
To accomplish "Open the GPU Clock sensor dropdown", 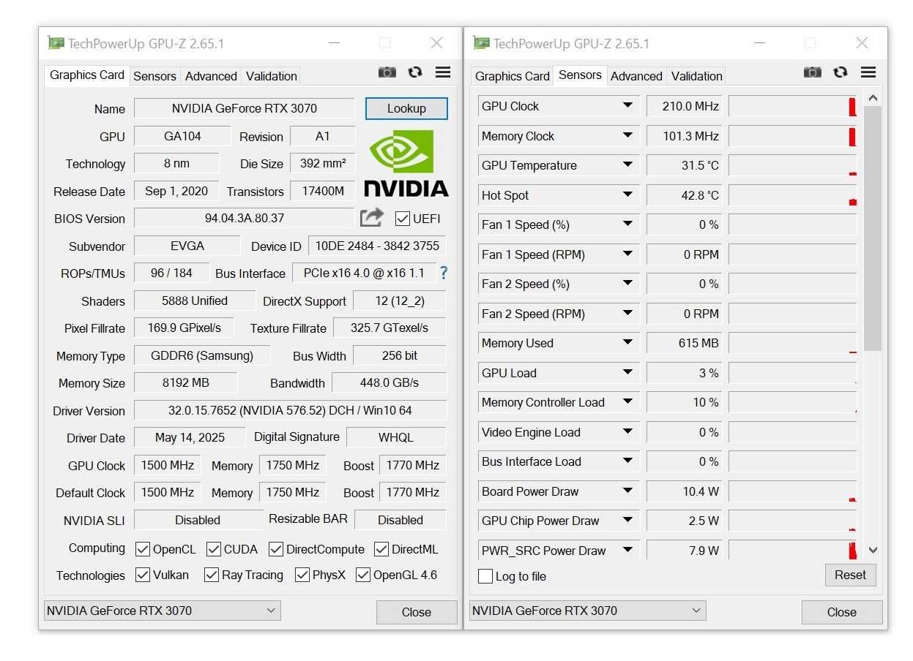I will click(627, 106).
